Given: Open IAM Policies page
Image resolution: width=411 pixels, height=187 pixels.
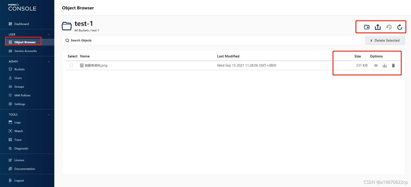Looking at the screenshot, I should point(22,95).
